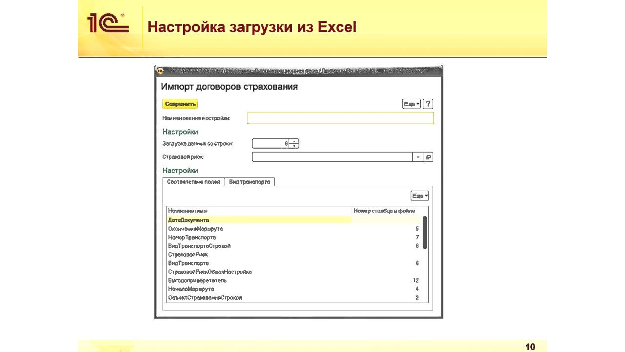Image resolution: width=625 pixels, height=352 pixels.
Task: Close the import settings window
Action: (436, 71)
